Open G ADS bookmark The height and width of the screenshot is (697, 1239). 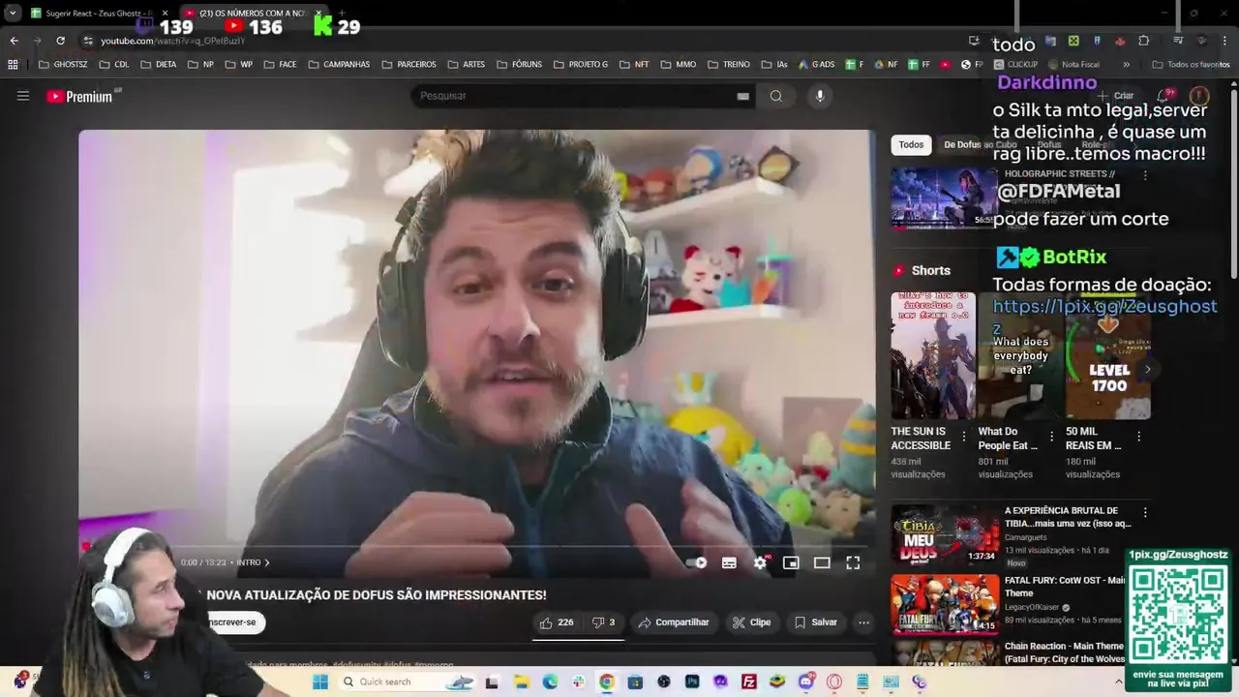[816, 64]
